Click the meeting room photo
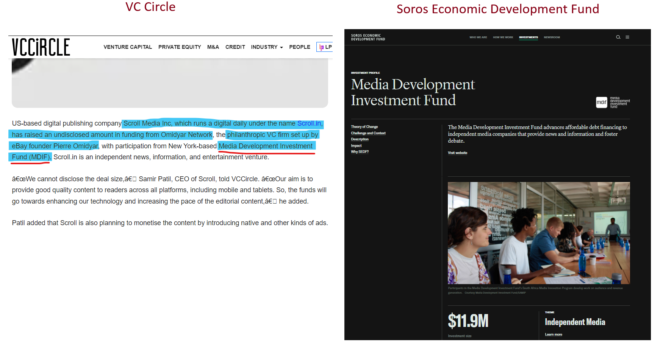Viewport: 660px width, 350px height. point(538,233)
